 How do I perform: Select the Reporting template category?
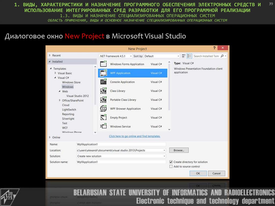(x=68, y=114)
